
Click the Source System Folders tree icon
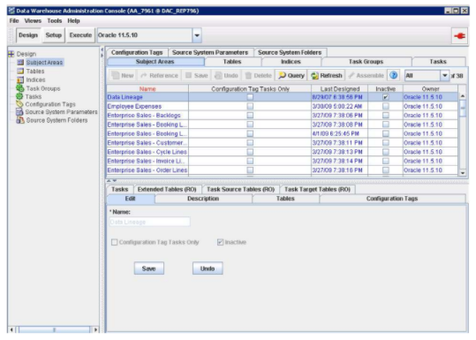pyautogui.click(x=20, y=120)
